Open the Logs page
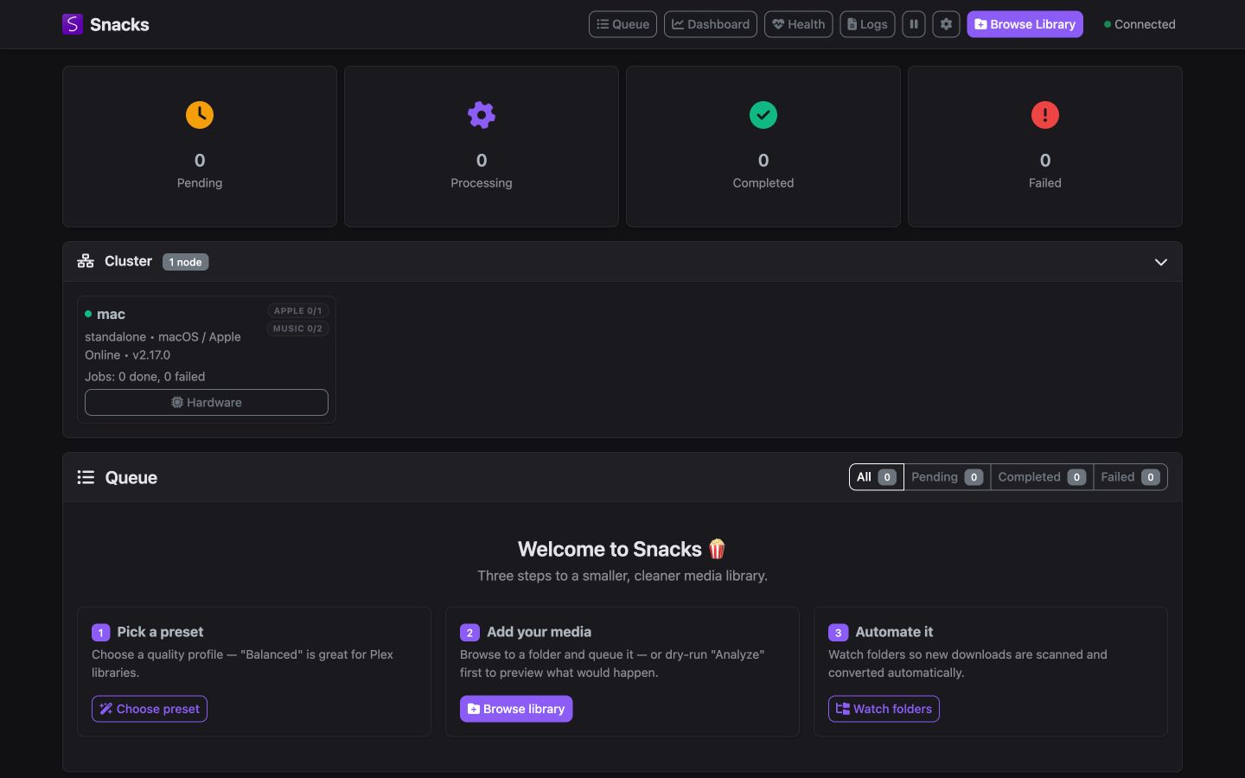 867,24
